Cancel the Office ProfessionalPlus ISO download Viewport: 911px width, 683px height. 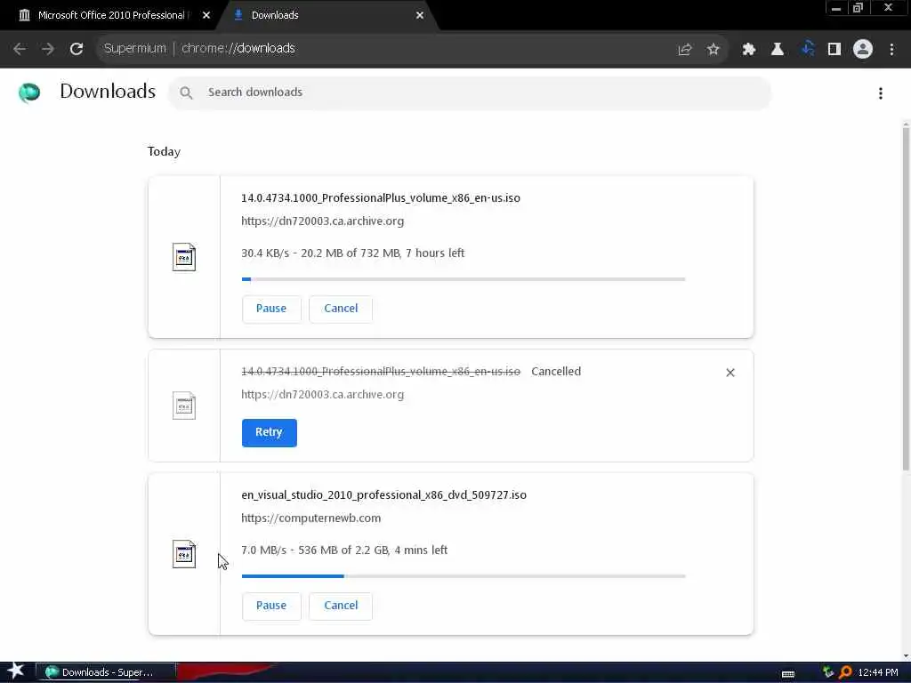coord(341,309)
